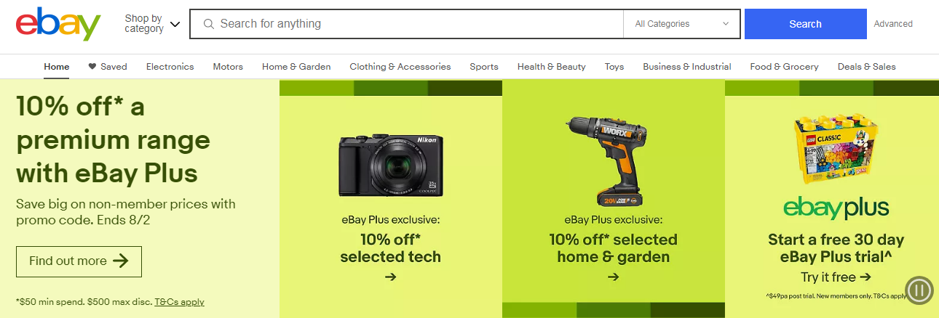The image size is (939, 318).
Task: Expand the Shop by category menu
Action: pyautogui.click(x=151, y=24)
